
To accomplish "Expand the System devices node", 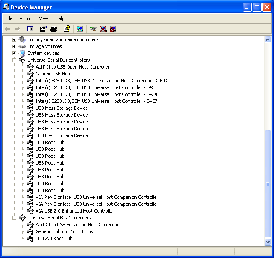I will [x=14, y=53].
